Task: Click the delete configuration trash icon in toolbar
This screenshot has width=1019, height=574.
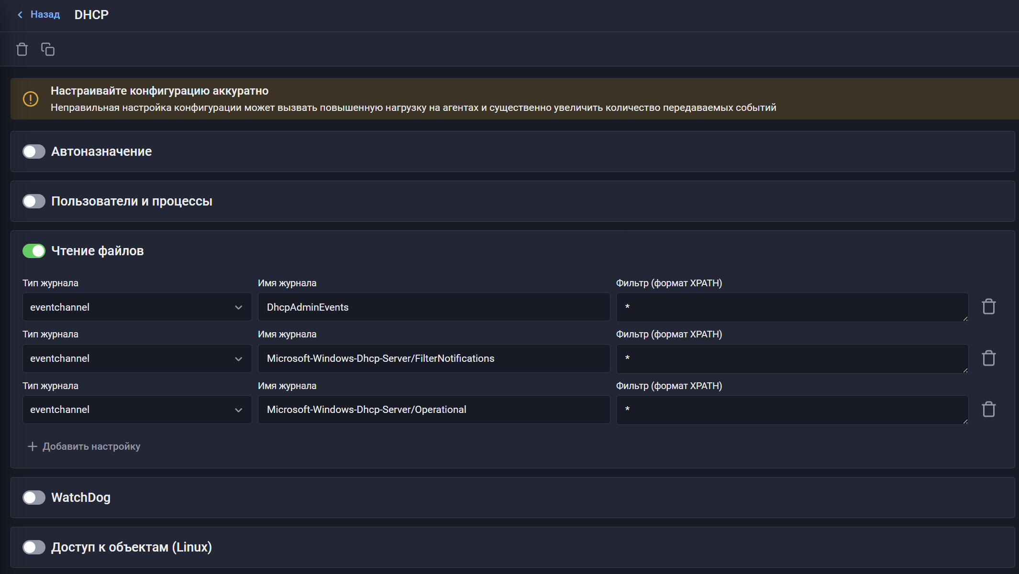Action: [x=22, y=49]
